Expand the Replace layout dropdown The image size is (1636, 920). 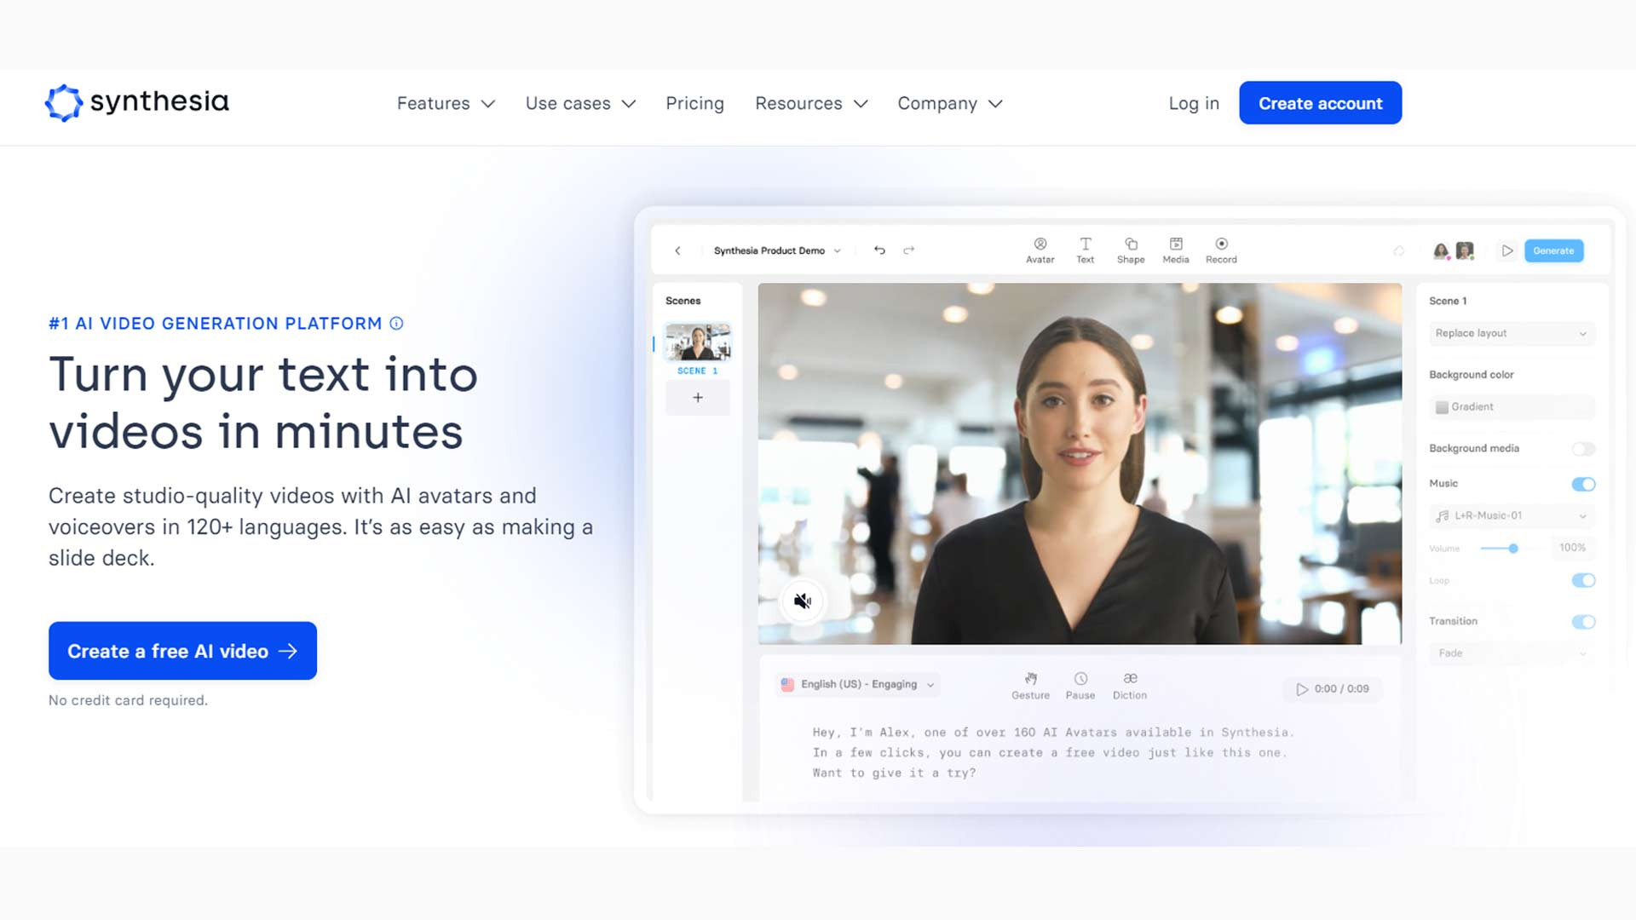click(1511, 333)
